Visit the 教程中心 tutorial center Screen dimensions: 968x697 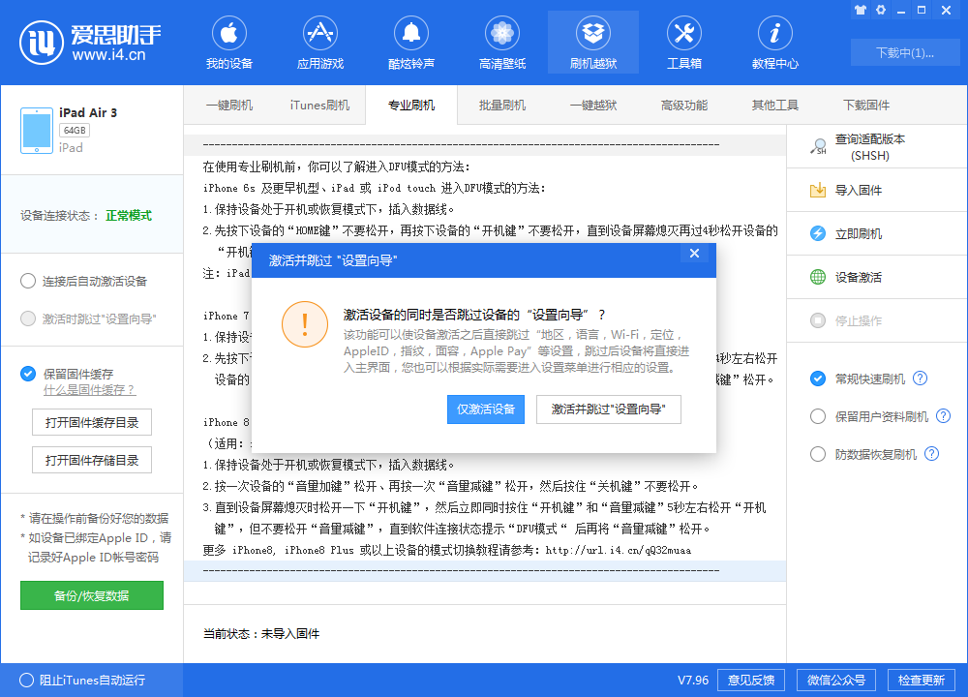(x=774, y=41)
